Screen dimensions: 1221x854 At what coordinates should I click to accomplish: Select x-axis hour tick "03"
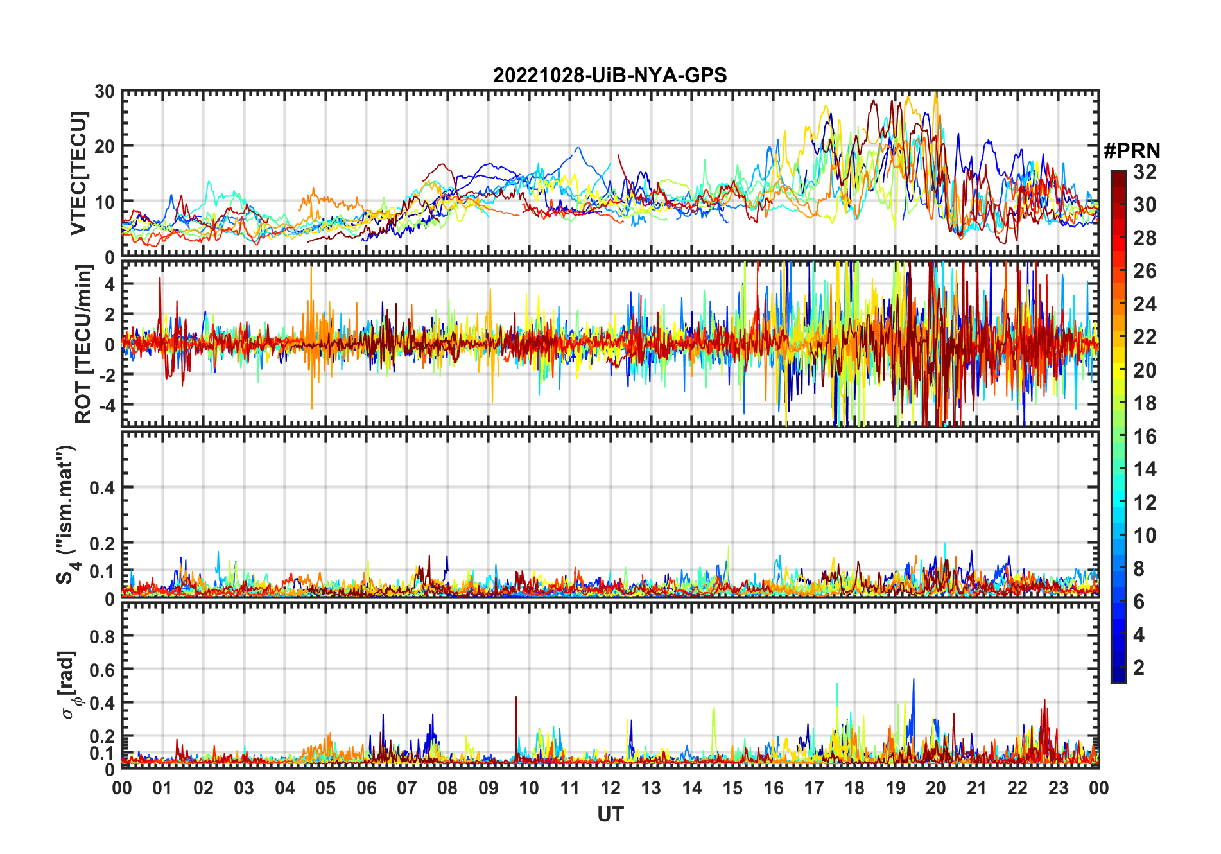[x=244, y=788]
